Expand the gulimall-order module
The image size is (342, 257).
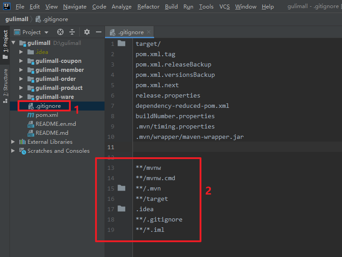(x=21, y=79)
